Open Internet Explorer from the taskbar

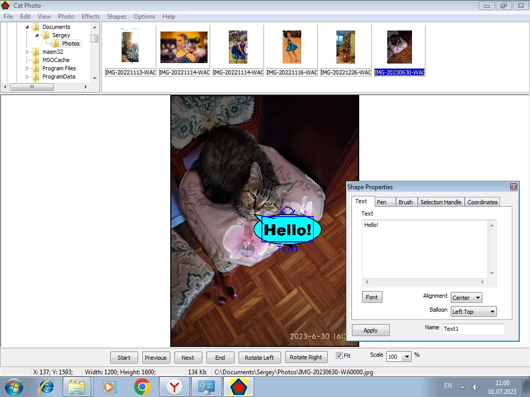(x=46, y=387)
